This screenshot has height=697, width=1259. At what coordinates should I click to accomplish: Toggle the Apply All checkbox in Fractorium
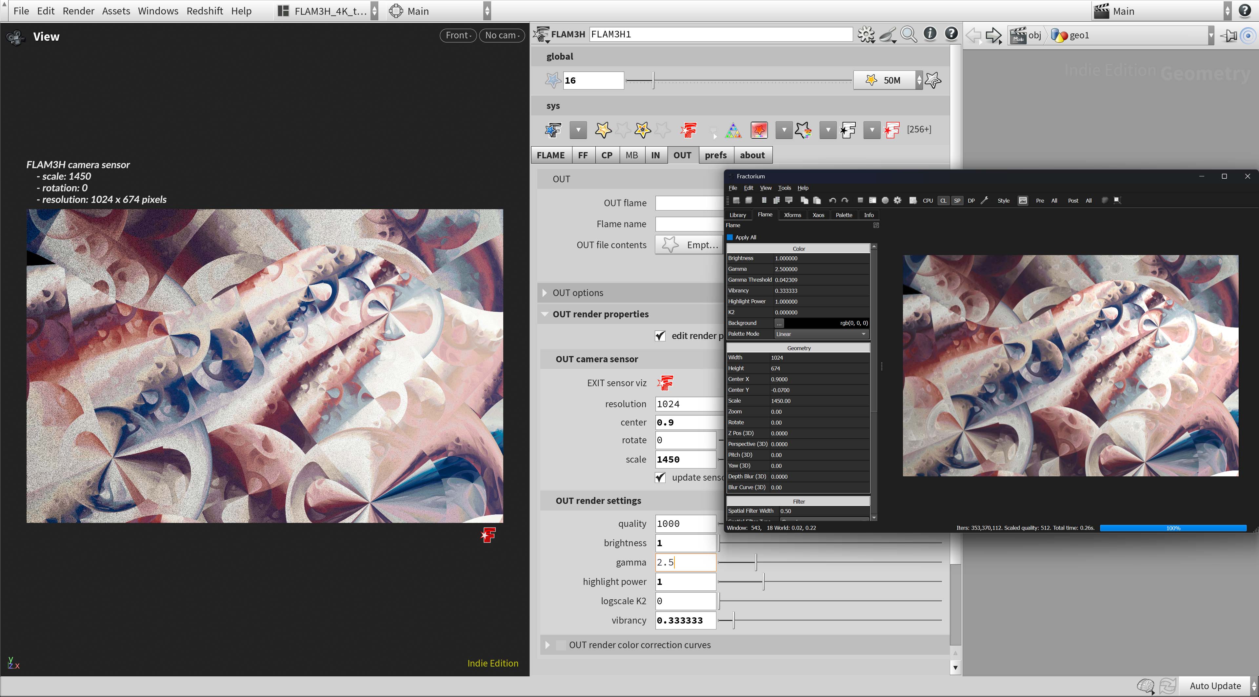(730, 237)
